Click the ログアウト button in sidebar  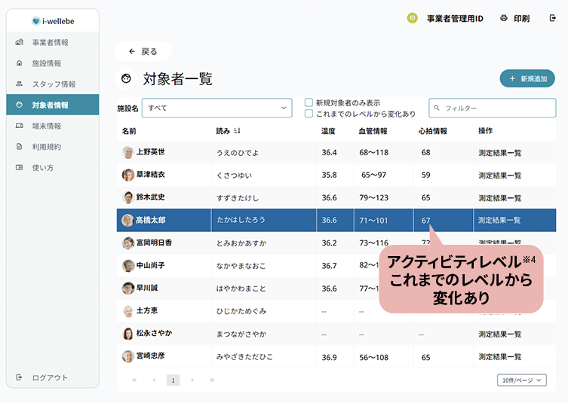click(41, 377)
